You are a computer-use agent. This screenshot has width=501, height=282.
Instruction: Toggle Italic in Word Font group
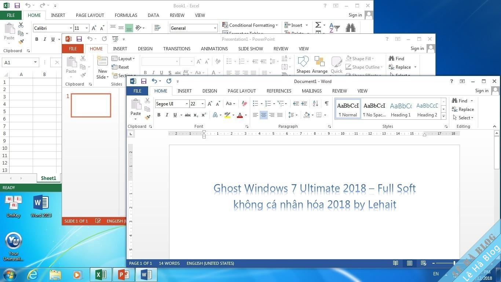point(167,115)
